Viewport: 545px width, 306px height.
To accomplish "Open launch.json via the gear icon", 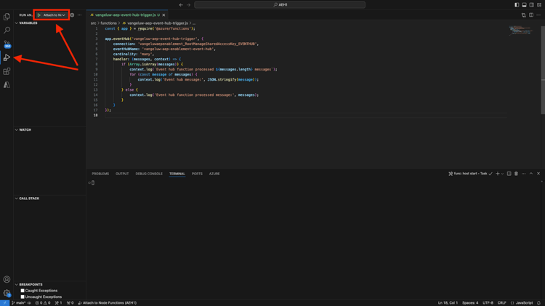I will pyautogui.click(x=72, y=15).
